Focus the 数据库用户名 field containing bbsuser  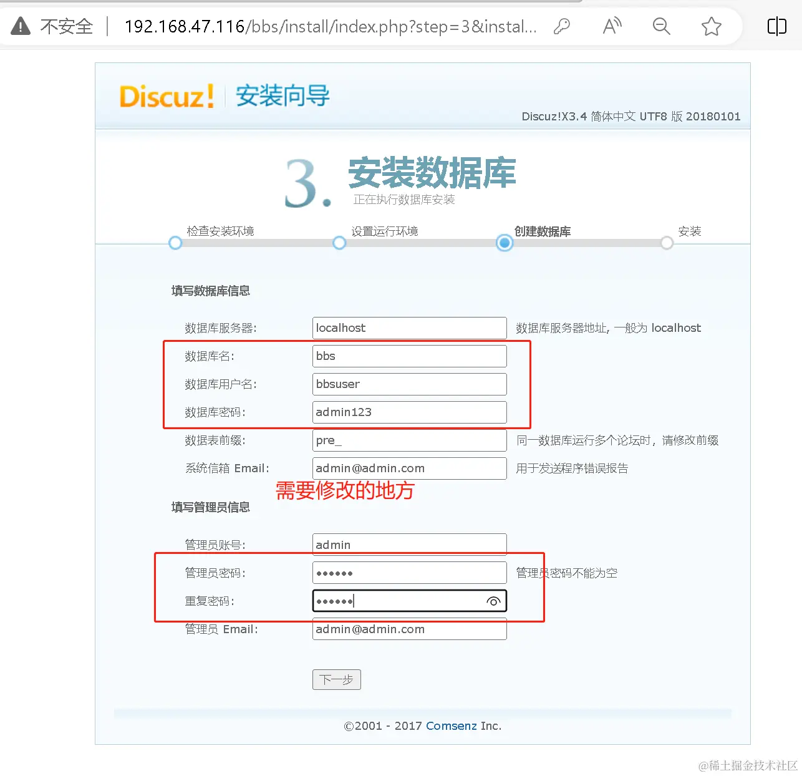pos(410,384)
